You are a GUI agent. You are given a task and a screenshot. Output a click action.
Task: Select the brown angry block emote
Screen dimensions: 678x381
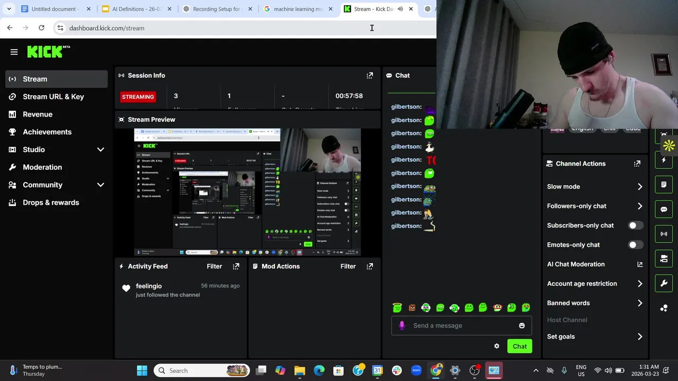click(x=412, y=307)
